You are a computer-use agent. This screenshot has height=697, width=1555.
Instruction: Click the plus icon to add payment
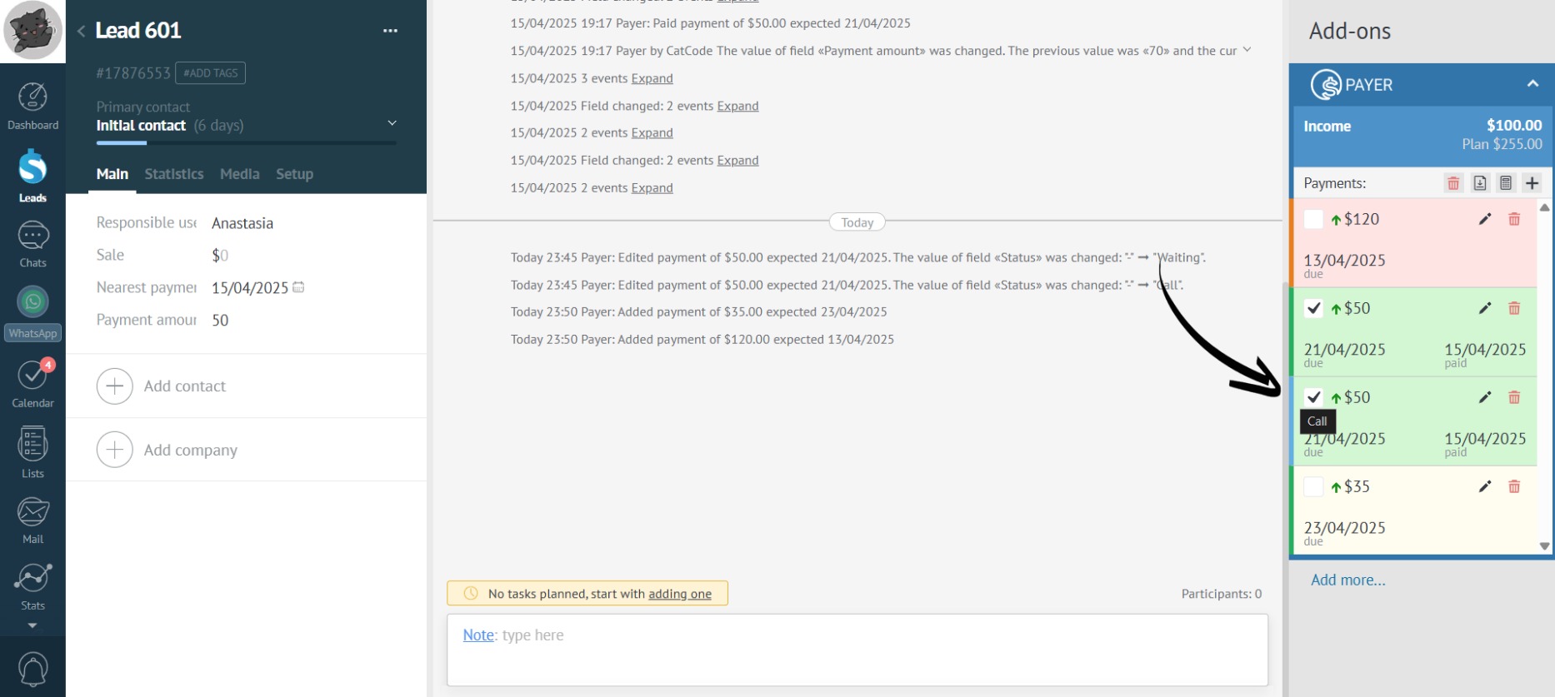tap(1532, 183)
